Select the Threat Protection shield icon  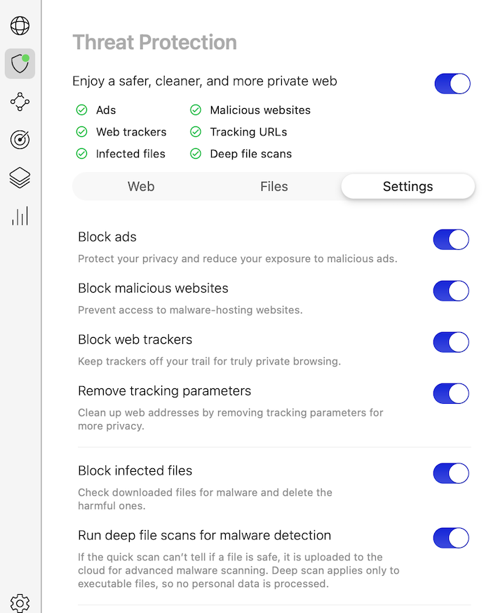pyautogui.click(x=20, y=64)
